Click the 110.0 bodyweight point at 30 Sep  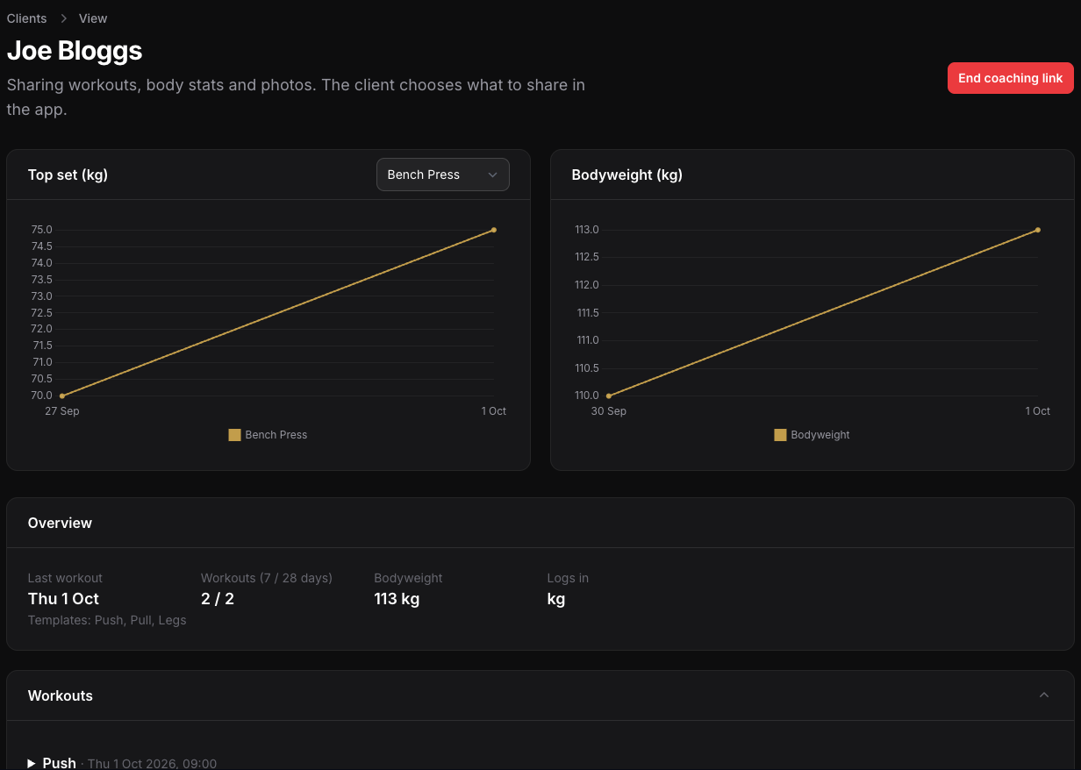608,396
